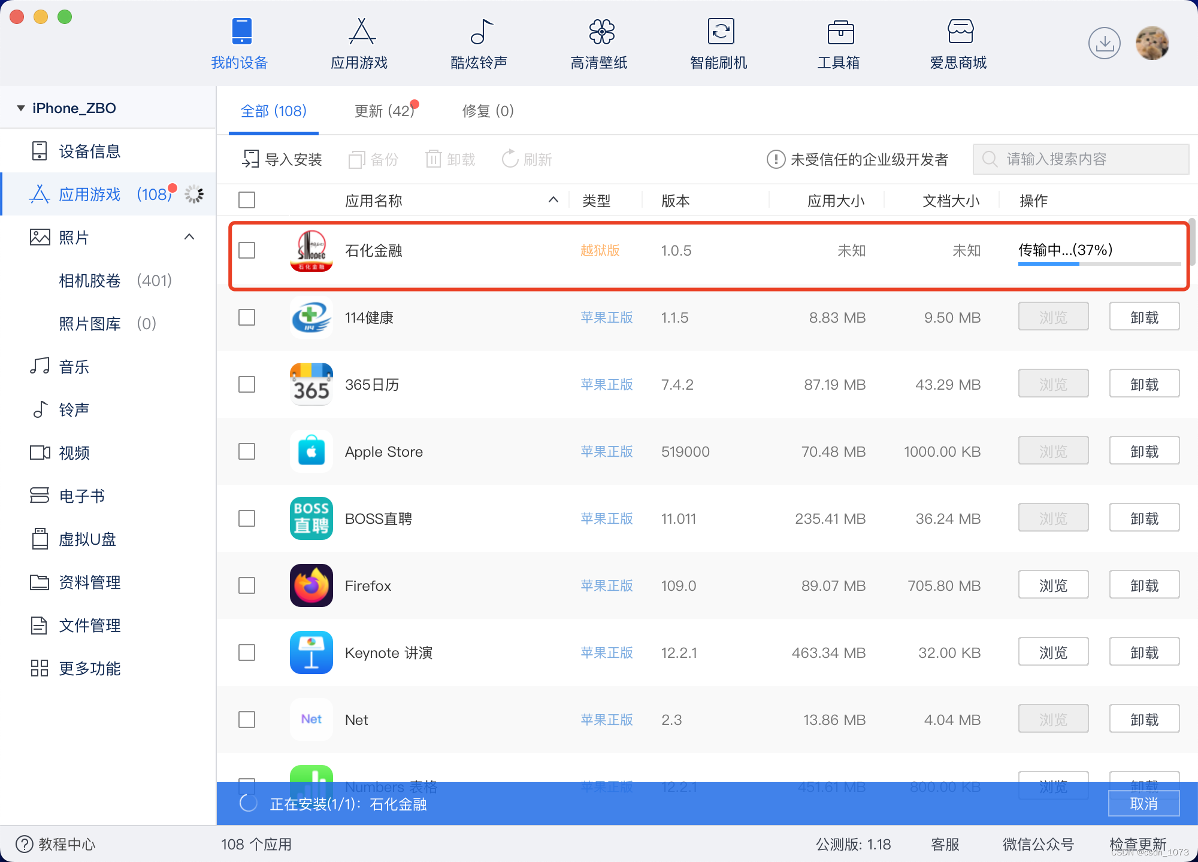Open 设备信息 in the sidebar
Image resolution: width=1198 pixels, height=862 pixels.
108,151
